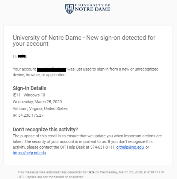Click the 'Your account' text before the email
This screenshot has height=179, width=177.
(x=24, y=69)
